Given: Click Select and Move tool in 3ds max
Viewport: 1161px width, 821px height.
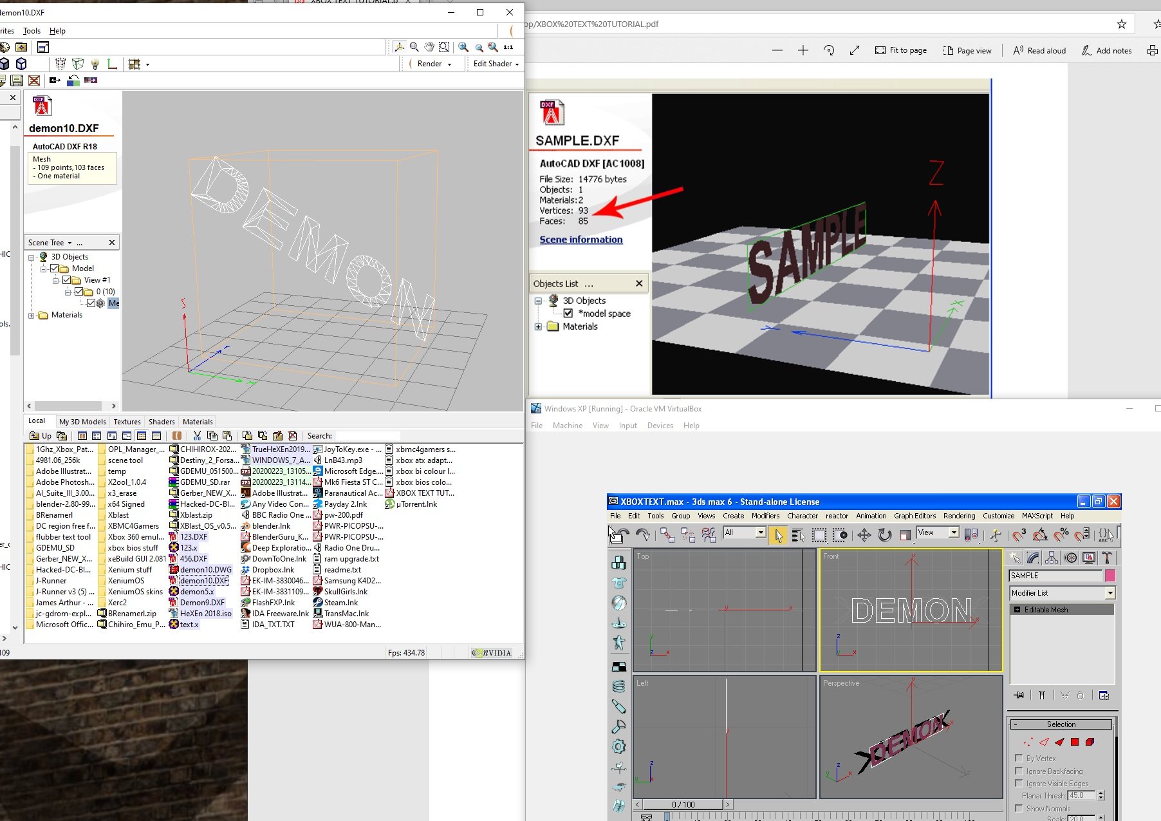Looking at the screenshot, I should point(864,535).
